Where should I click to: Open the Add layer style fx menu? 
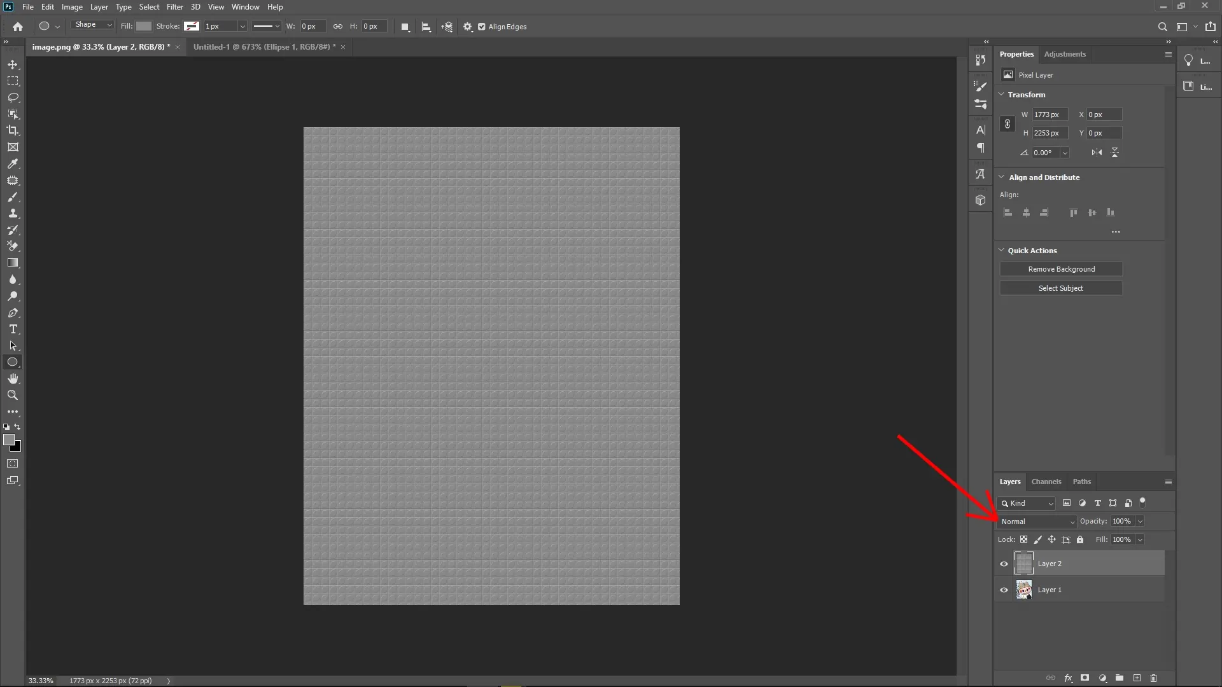tap(1068, 678)
